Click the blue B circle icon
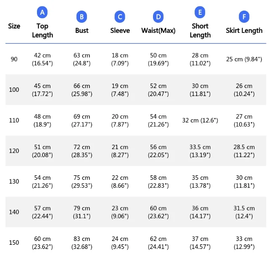Screen dimensions: 269x257 click(82, 17)
